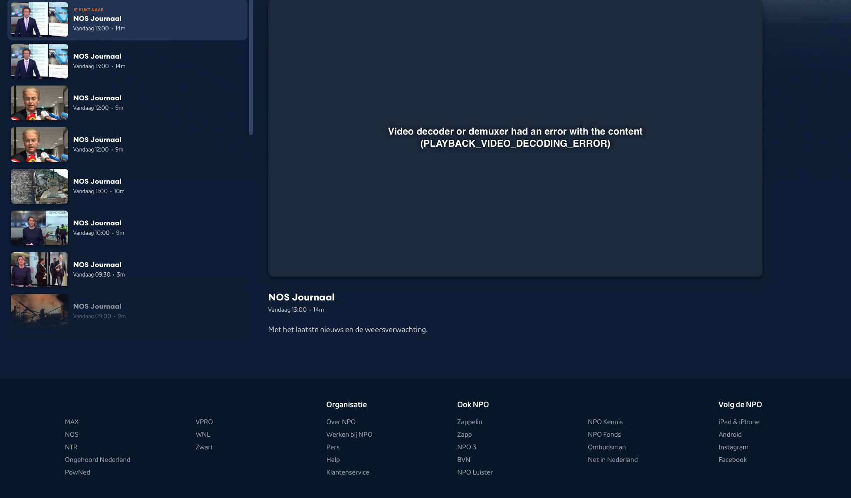The height and width of the screenshot is (498, 851).
Task: Select the faded NOS Journaal Vandaag 09:00 episode
Action: [127, 311]
